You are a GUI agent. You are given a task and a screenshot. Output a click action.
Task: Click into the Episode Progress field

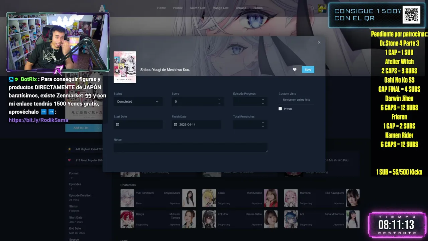250,101
